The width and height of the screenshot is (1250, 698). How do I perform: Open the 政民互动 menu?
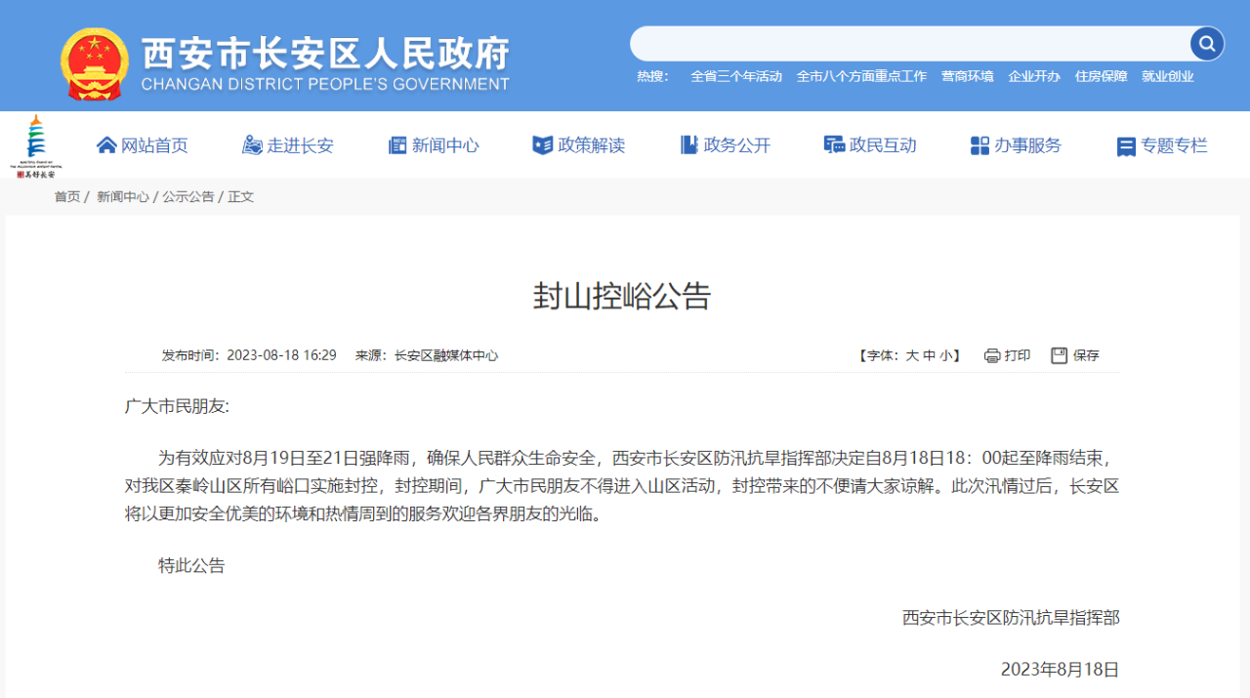tap(870, 145)
